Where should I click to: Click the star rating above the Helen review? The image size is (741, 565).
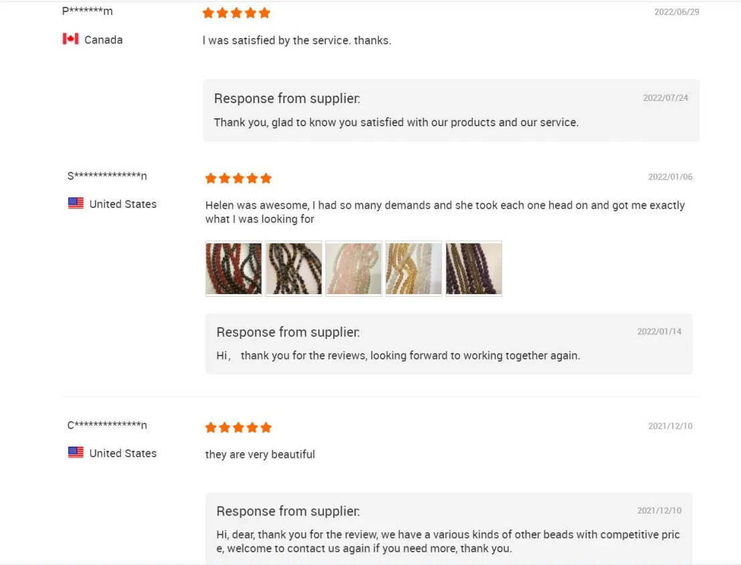[x=238, y=179]
